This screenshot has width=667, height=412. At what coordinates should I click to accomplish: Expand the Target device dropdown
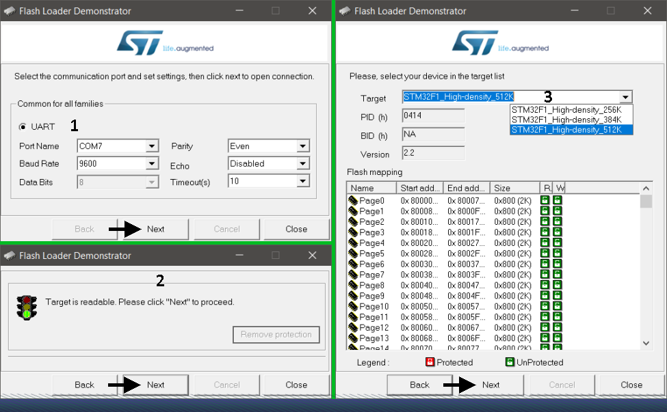click(x=627, y=96)
